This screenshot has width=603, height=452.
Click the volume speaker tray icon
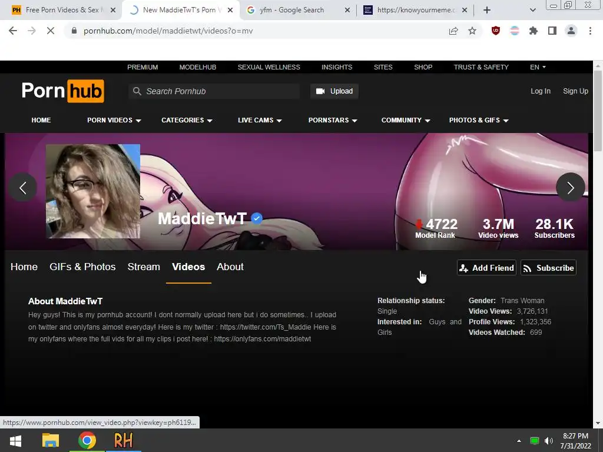tap(549, 441)
